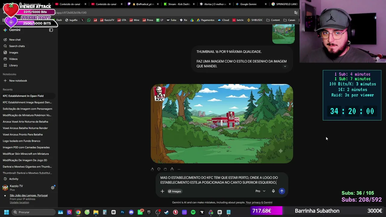
Task: Open Photoshop from the taskbar
Action: click(122, 212)
